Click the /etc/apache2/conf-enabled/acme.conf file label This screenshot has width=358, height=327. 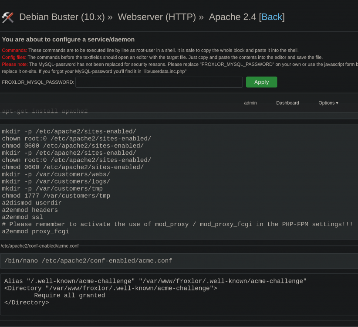[40, 246]
